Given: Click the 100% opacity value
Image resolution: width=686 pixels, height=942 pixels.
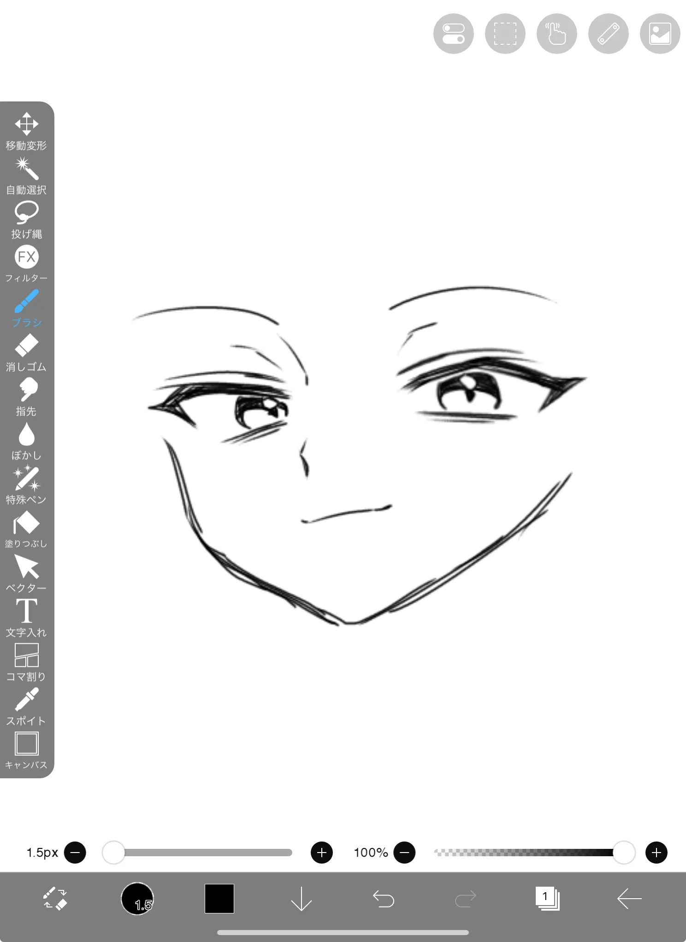Looking at the screenshot, I should click(x=371, y=853).
